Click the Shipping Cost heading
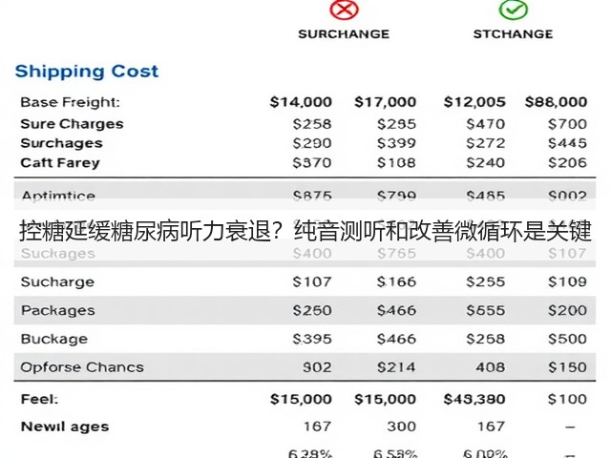Viewport: 611px width, 458px height. pyautogui.click(x=87, y=72)
